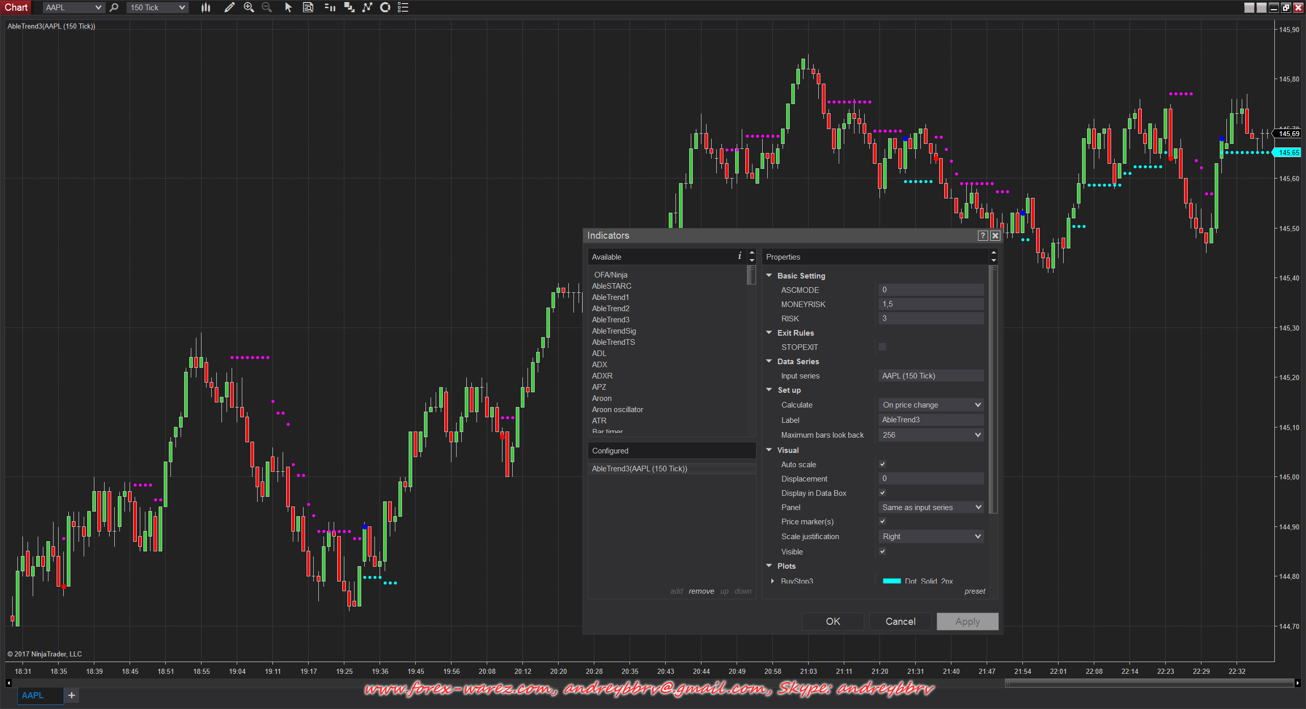Click the instrument search magnifier icon

[x=114, y=7]
